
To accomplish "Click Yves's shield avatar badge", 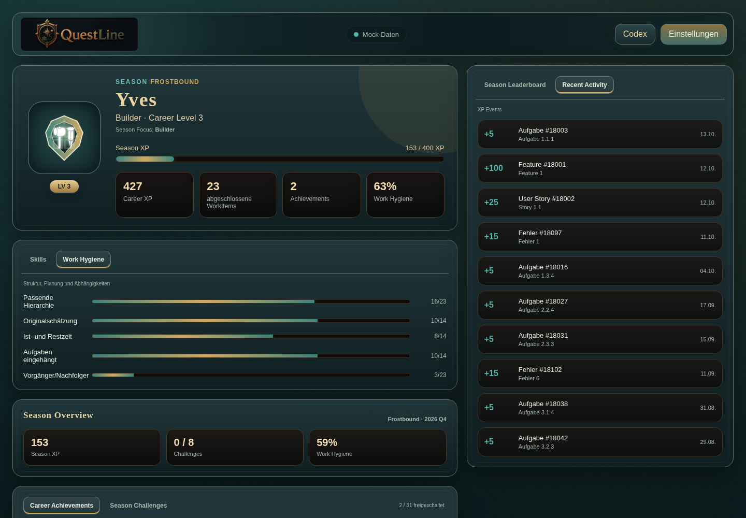I will click(x=64, y=138).
